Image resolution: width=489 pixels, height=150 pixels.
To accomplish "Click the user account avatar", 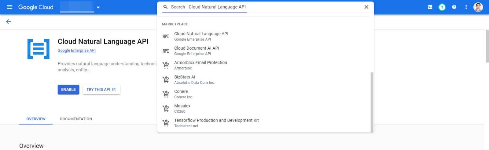I will [478, 7].
